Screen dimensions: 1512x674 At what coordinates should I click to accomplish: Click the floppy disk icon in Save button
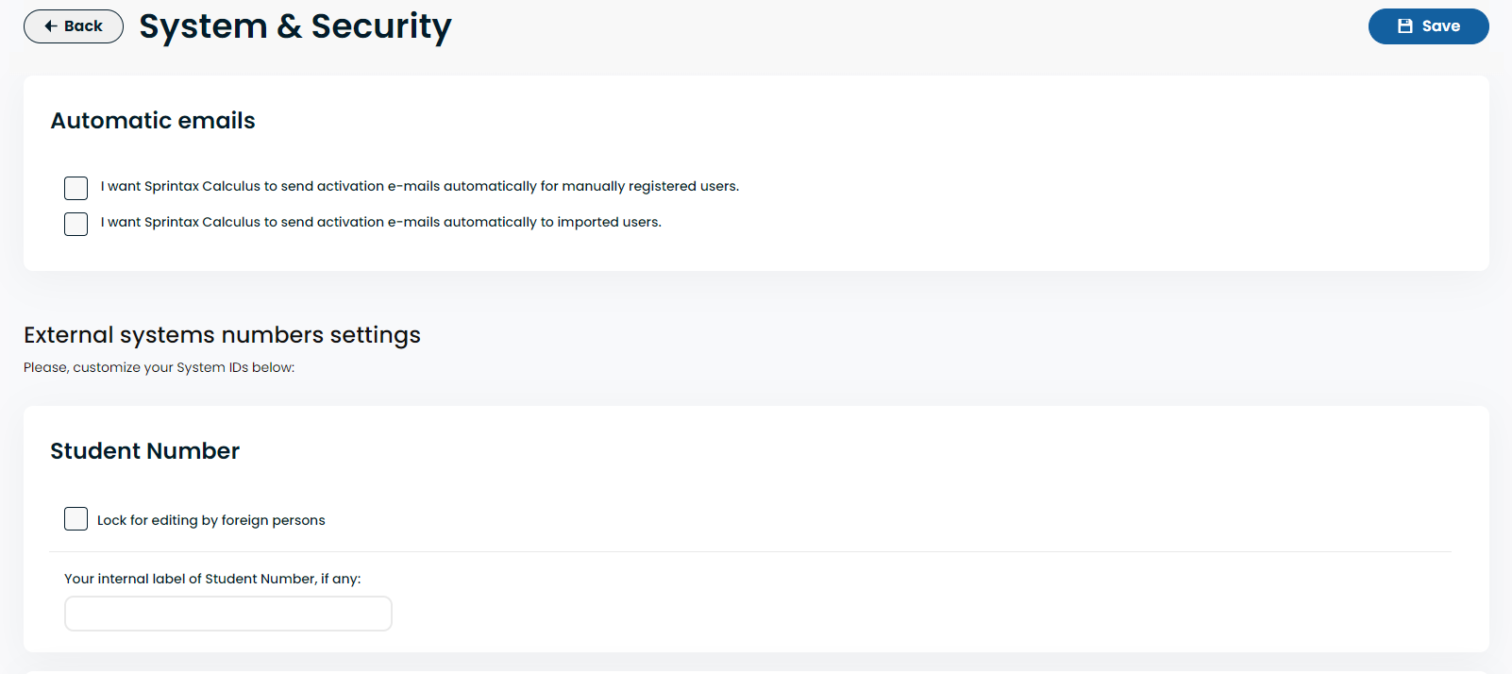(1405, 26)
